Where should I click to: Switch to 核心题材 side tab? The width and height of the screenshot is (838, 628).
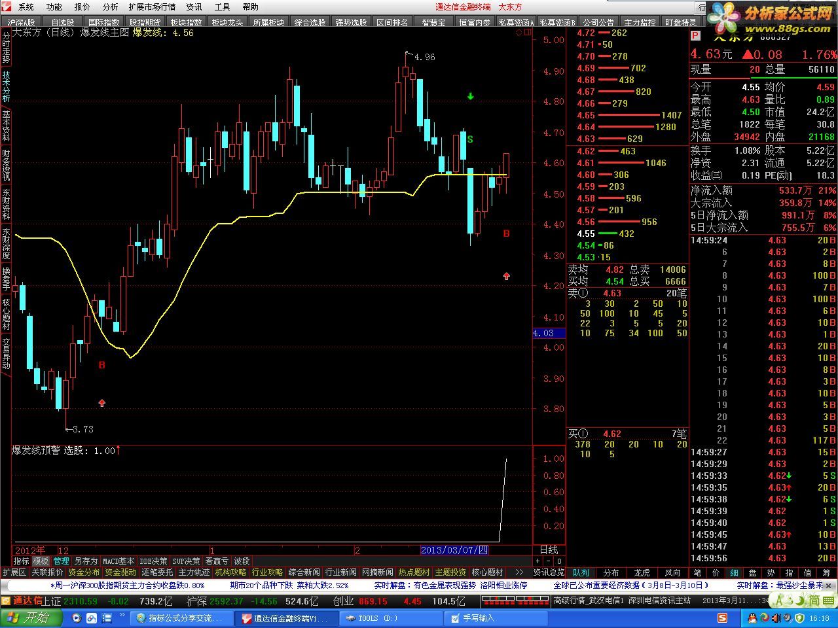[6, 314]
